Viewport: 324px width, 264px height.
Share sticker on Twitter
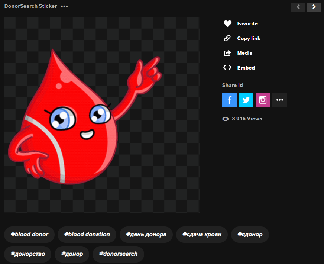(246, 100)
